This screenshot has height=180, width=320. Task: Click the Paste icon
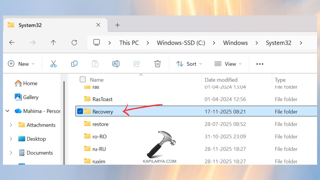95,64
